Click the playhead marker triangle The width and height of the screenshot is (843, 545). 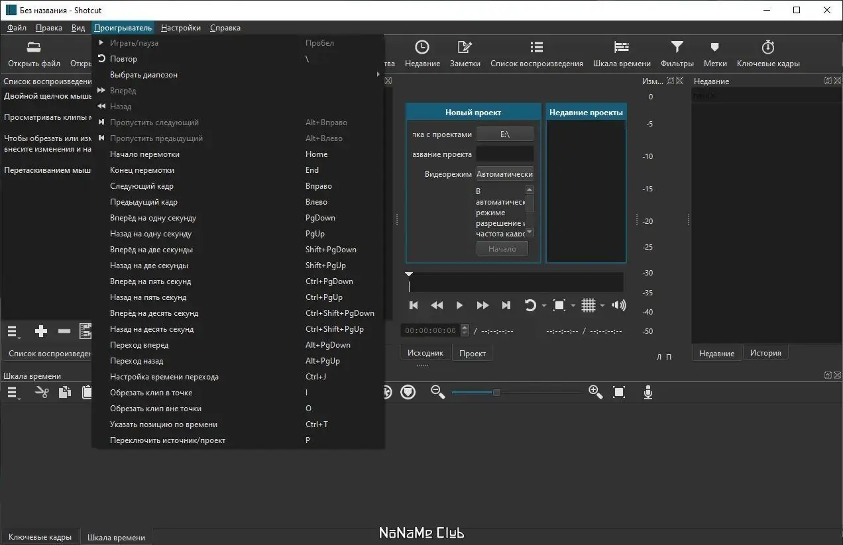pos(409,274)
